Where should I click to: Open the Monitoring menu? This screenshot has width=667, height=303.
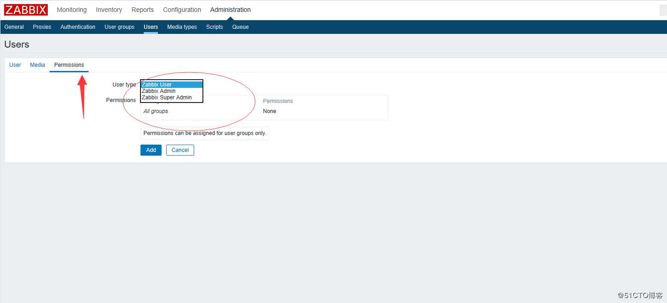coord(72,10)
